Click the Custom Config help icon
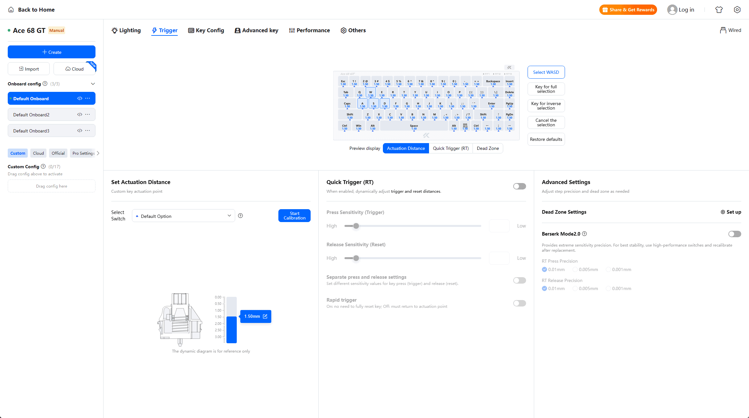749x418 pixels. point(43,167)
